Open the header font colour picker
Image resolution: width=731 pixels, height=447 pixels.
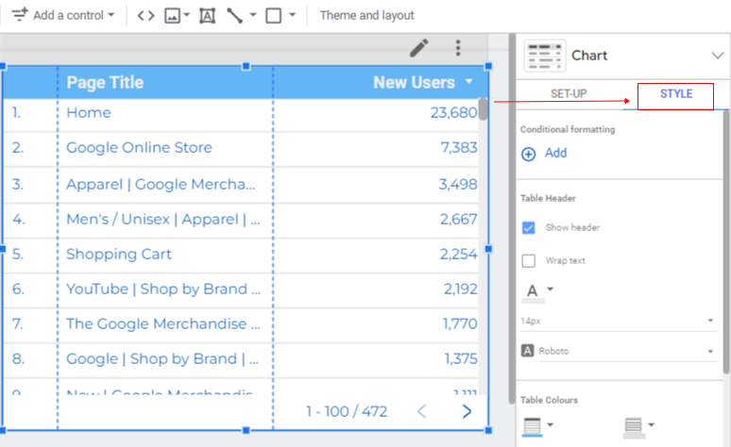pos(537,292)
